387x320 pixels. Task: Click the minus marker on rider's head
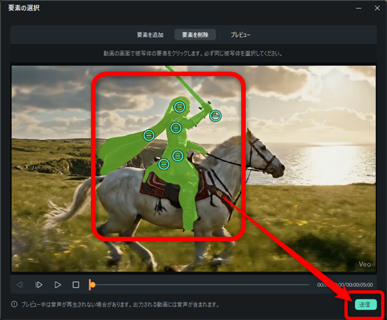[180, 107]
